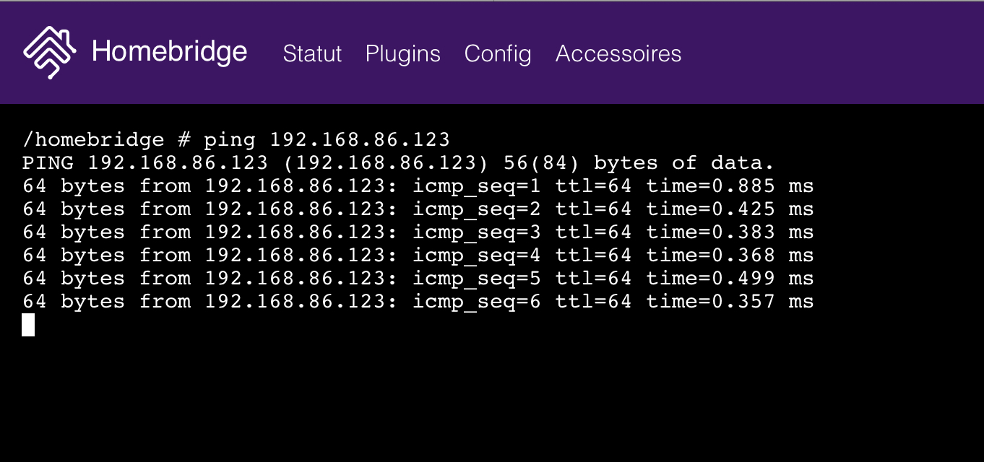Image resolution: width=984 pixels, height=462 pixels.
Task: Click the Homebridge house logo icon
Action: point(49,52)
